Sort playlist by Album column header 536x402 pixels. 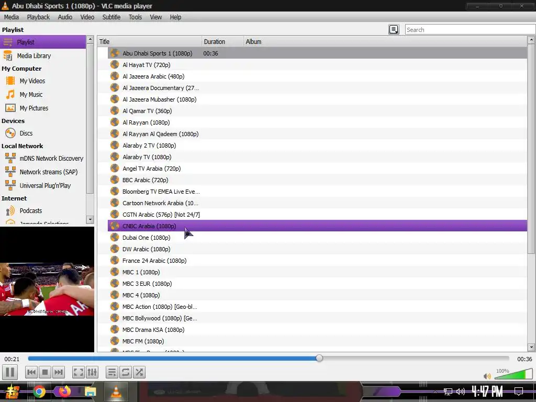click(x=385, y=42)
